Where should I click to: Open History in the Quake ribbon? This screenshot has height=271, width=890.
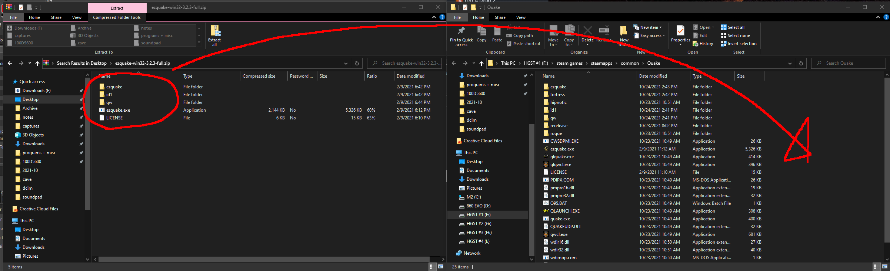coord(703,44)
